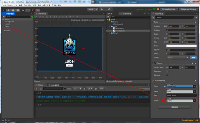Toggle the Size lock icon

pyautogui.click(x=165, y=42)
